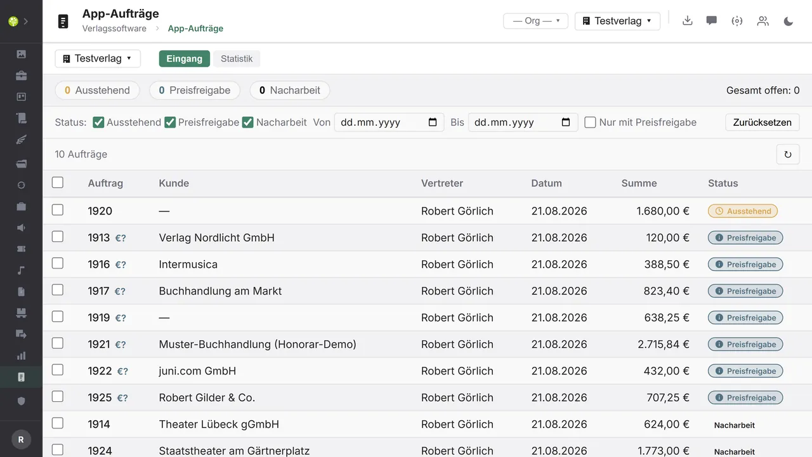
Task: Click into the Bis date field
Action: (523, 123)
